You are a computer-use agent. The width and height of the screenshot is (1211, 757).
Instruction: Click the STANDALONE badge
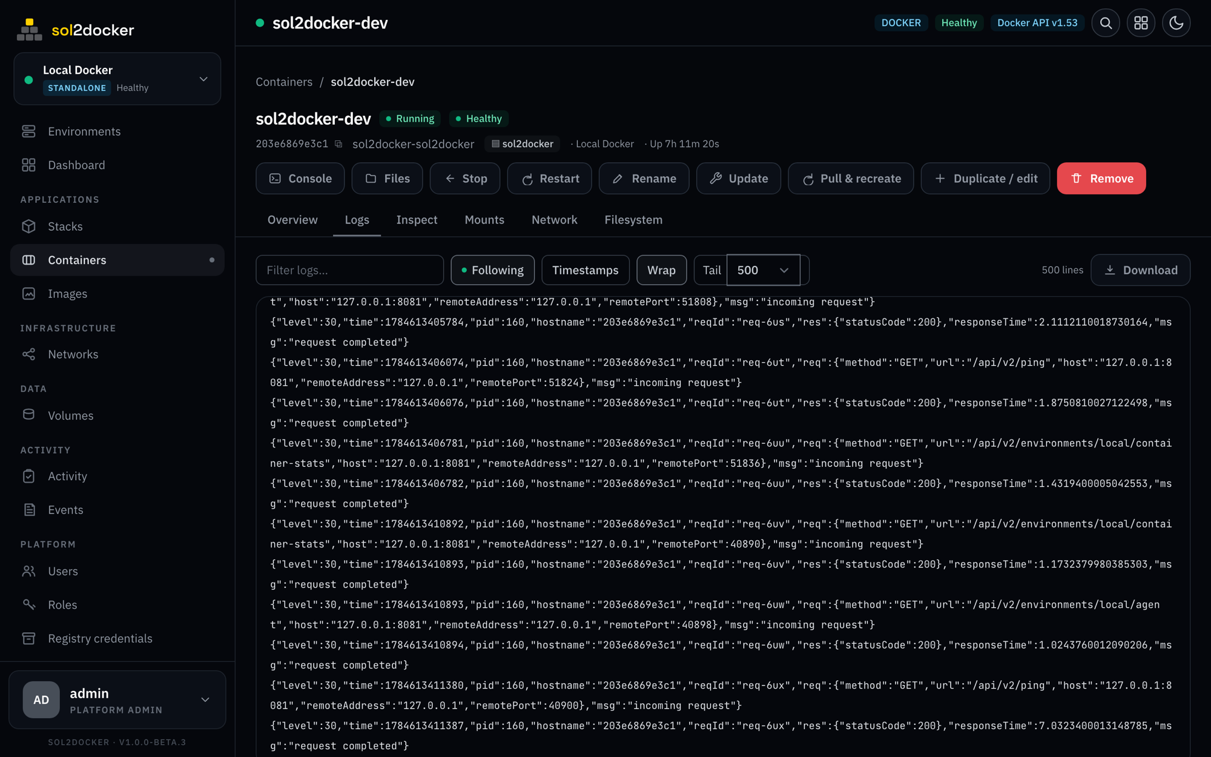[x=77, y=88]
